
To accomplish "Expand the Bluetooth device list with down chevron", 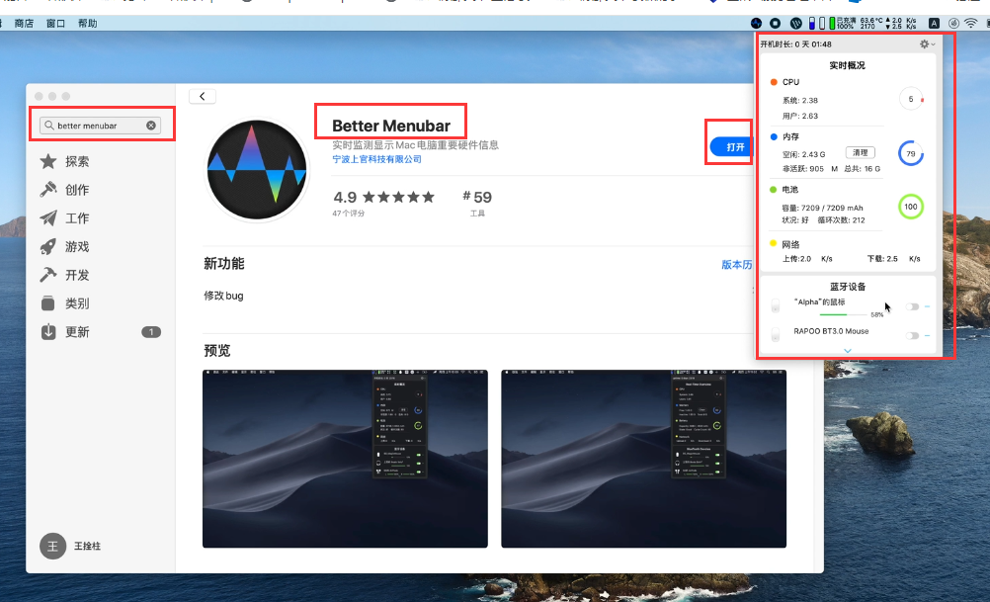I will click(x=848, y=351).
